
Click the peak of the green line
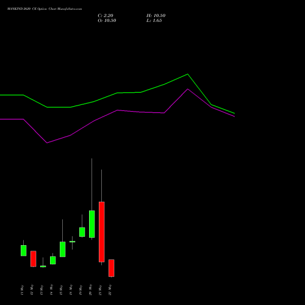tap(187, 74)
